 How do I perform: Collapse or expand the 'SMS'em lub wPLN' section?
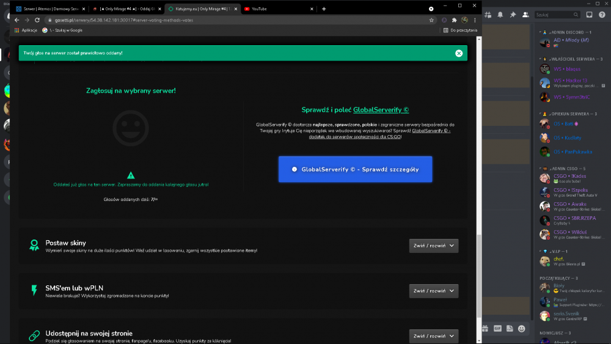pyautogui.click(x=434, y=291)
